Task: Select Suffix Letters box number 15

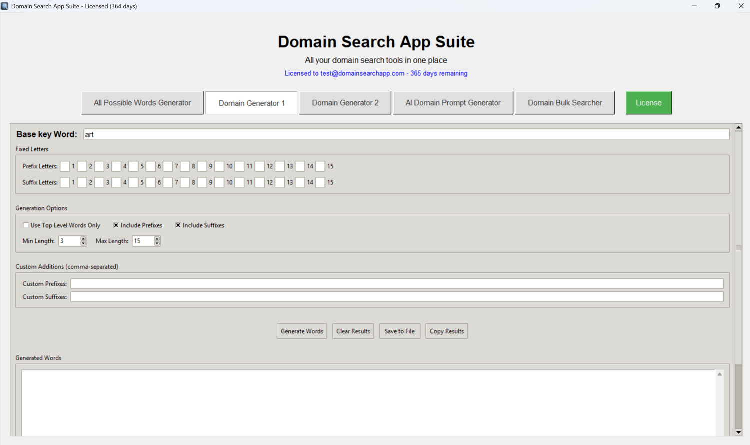Action: pyautogui.click(x=320, y=182)
